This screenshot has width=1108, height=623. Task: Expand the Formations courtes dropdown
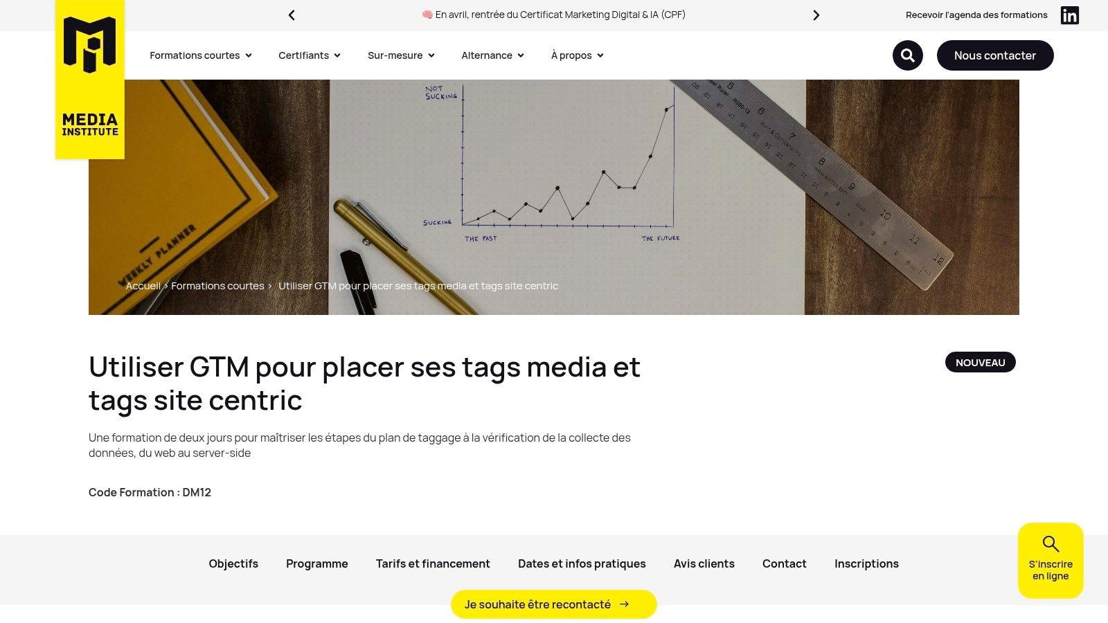tap(200, 55)
